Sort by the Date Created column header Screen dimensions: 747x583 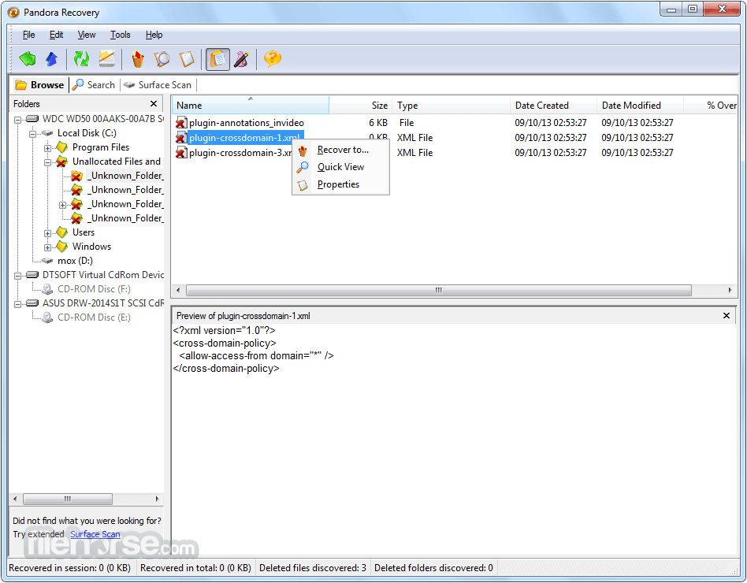click(x=554, y=106)
